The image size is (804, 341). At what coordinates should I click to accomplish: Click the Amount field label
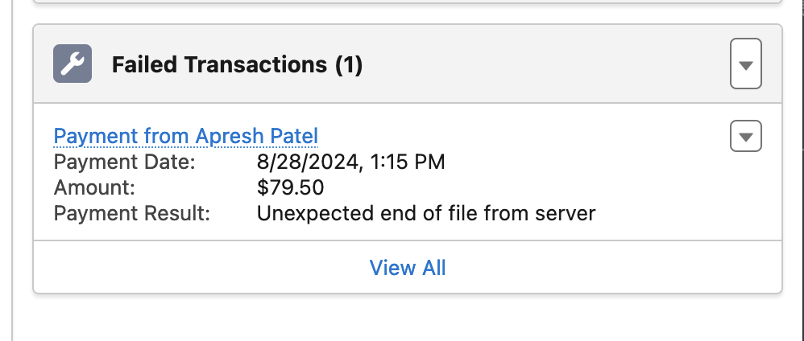[x=94, y=188]
